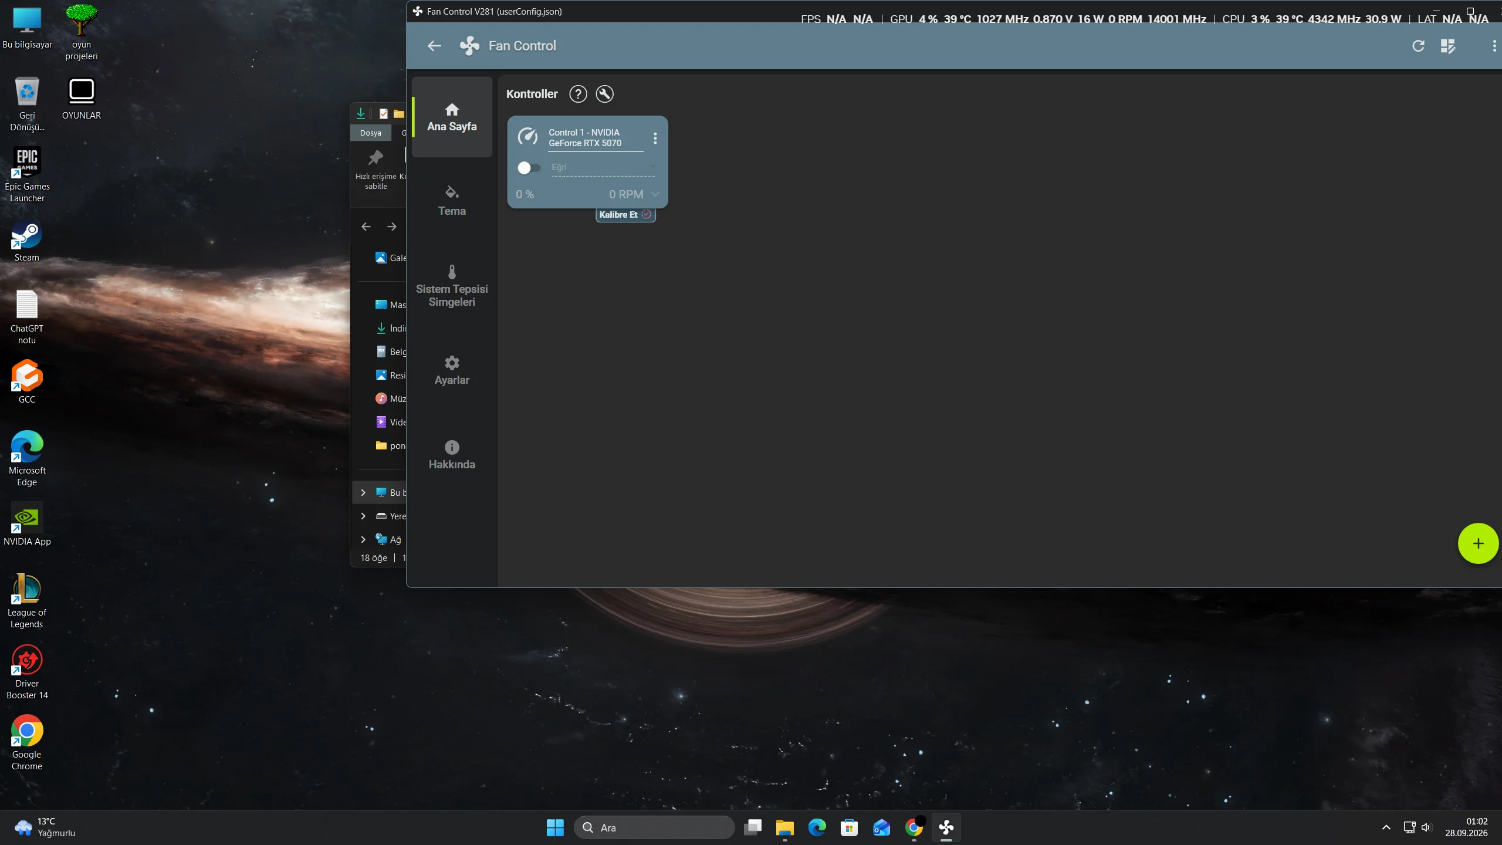
Task: Expand the Yerel disk tree node in Explorer
Action: (363, 516)
